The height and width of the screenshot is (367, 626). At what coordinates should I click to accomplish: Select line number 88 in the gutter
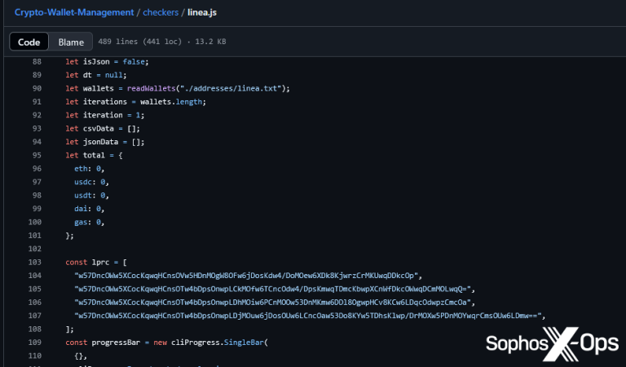click(x=36, y=62)
